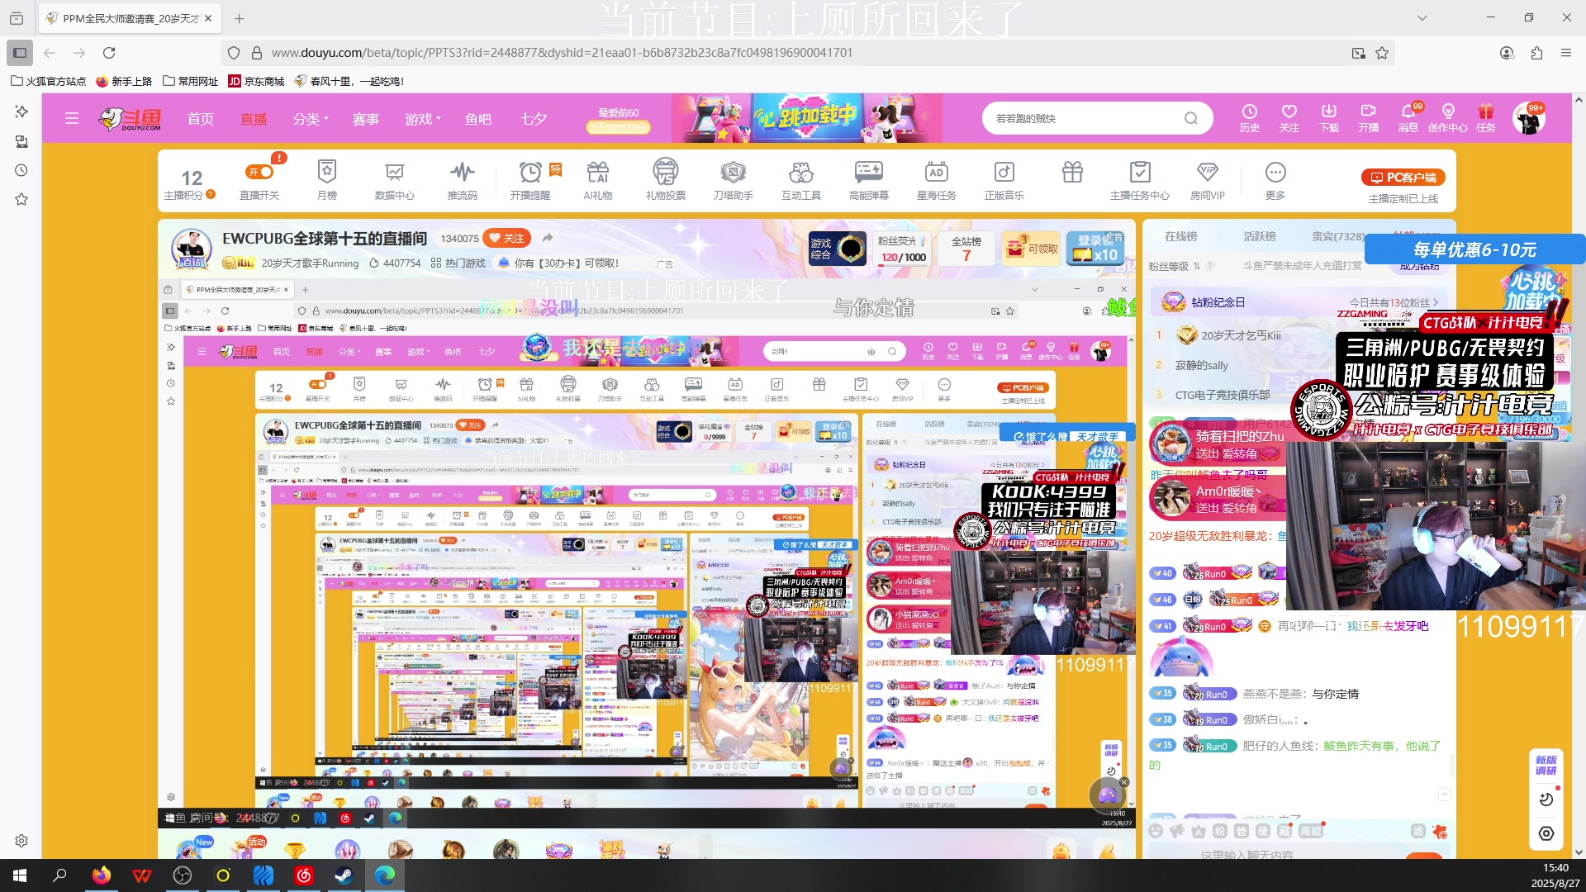Collapse chat with the up-chevron button
1586x892 pixels.
[1445, 795]
